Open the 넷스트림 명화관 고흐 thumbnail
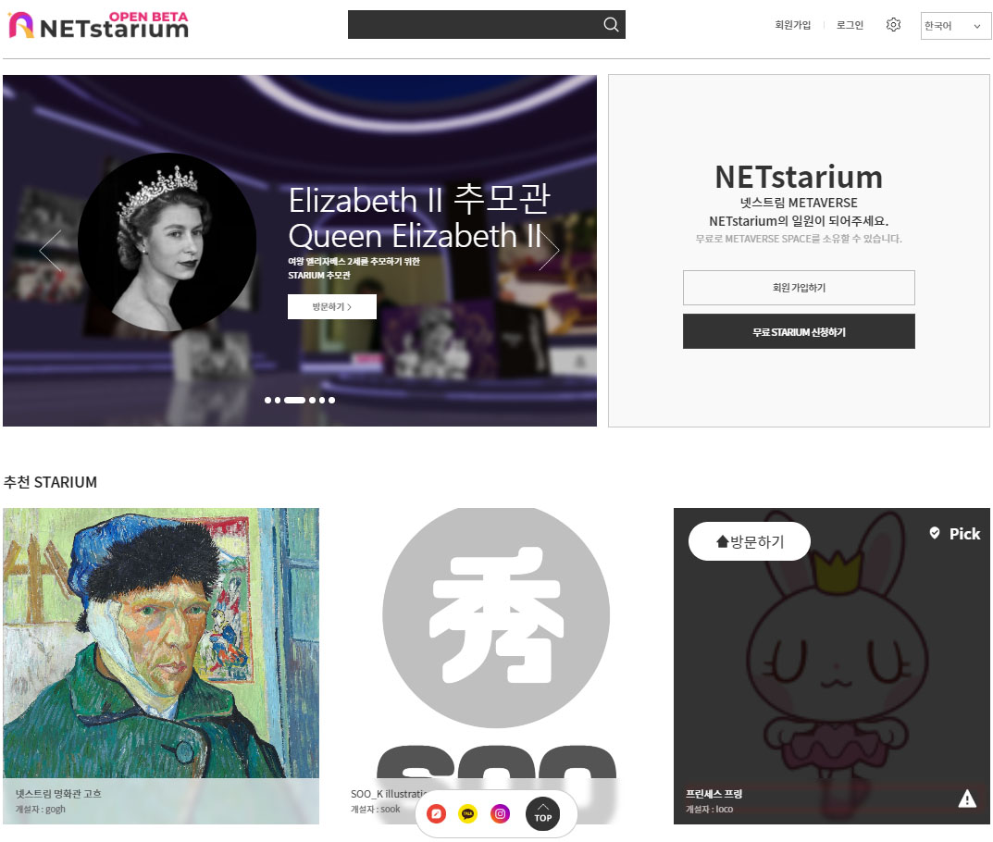The image size is (993, 842). pyautogui.click(x=161, y=665)
